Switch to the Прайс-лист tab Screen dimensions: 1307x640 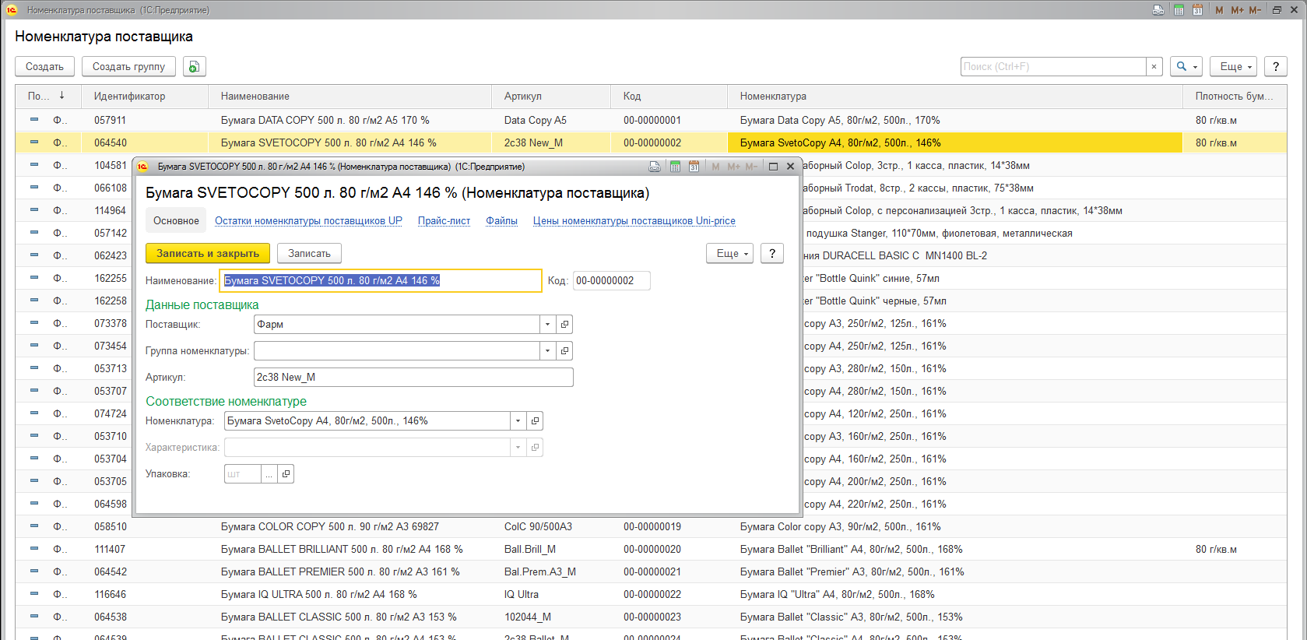click(444, 221)
